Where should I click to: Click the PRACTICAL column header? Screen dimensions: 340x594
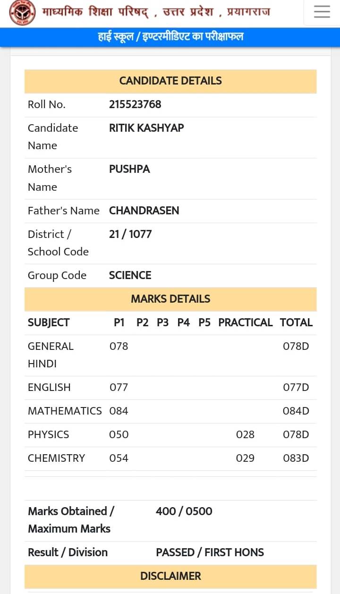point(246,322)
